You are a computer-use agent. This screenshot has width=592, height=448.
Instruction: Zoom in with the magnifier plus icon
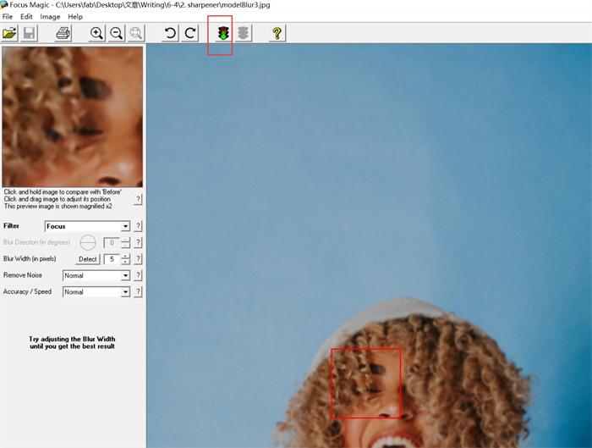pyautogui.click(x=96, y=33)
